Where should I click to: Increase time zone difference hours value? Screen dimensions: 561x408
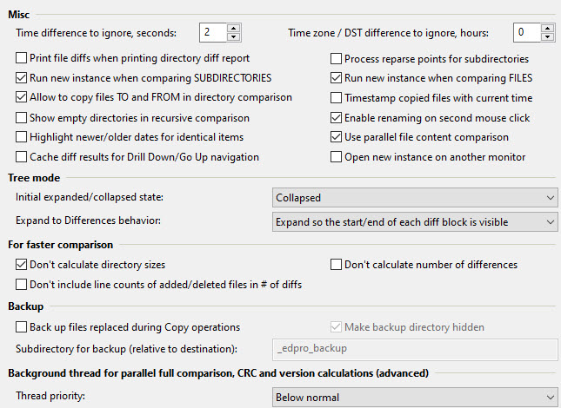[546, 29]
